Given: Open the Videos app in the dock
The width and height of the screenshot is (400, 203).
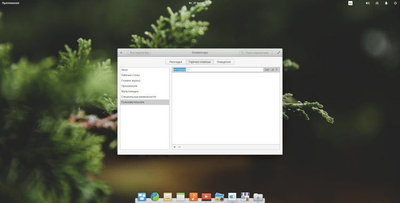Looking at the screenshot, I should point(206,197).
